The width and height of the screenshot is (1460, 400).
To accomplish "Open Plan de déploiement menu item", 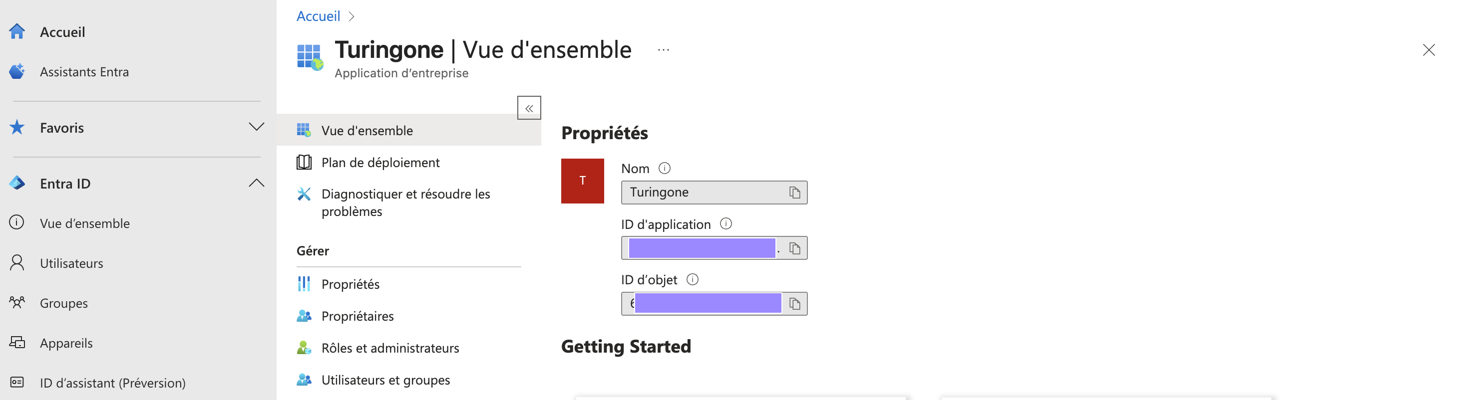I will (380, 163).
